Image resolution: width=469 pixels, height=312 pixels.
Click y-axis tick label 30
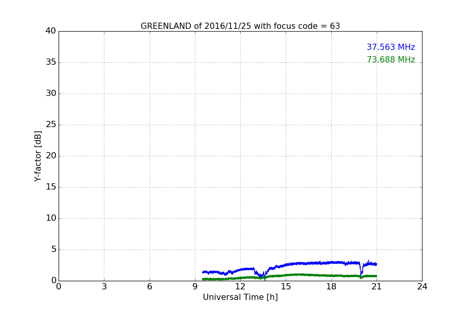pyautogui.click(x=51, y=94)
